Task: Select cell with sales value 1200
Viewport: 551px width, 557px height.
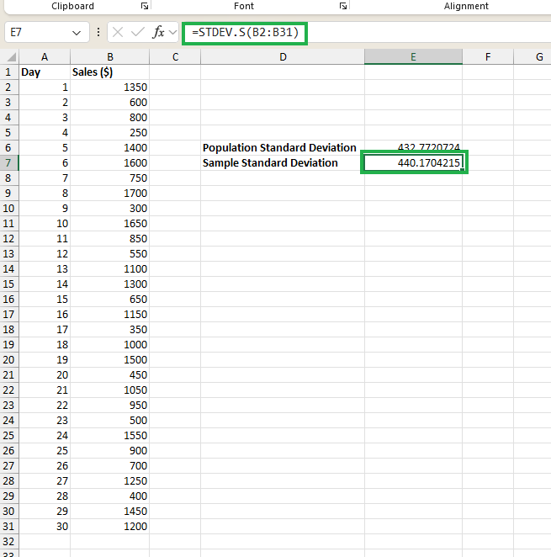Action: [109, 527]
